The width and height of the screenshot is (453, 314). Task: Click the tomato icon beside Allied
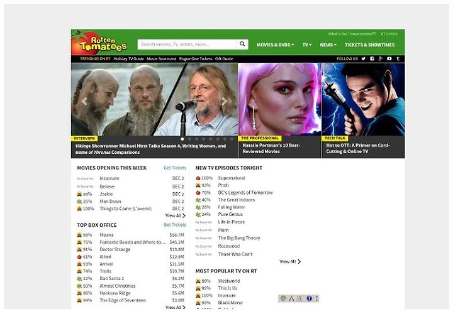click(79, 257)
